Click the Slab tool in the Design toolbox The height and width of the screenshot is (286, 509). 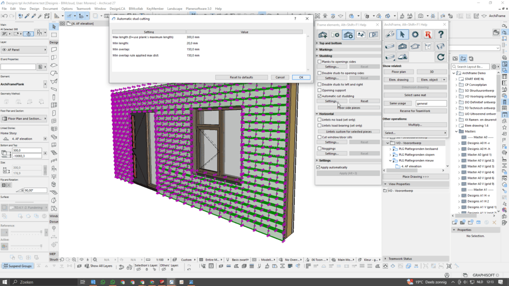coord(54,66)
